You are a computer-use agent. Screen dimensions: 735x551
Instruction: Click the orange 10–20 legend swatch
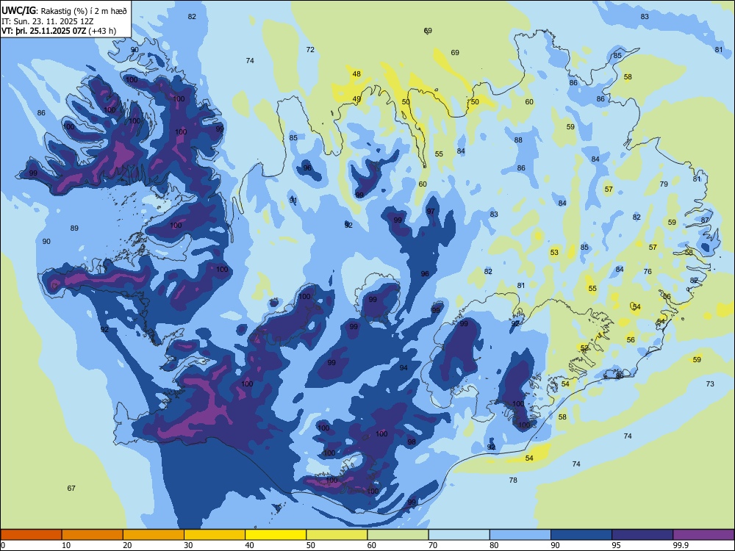[x=93, y=535]
